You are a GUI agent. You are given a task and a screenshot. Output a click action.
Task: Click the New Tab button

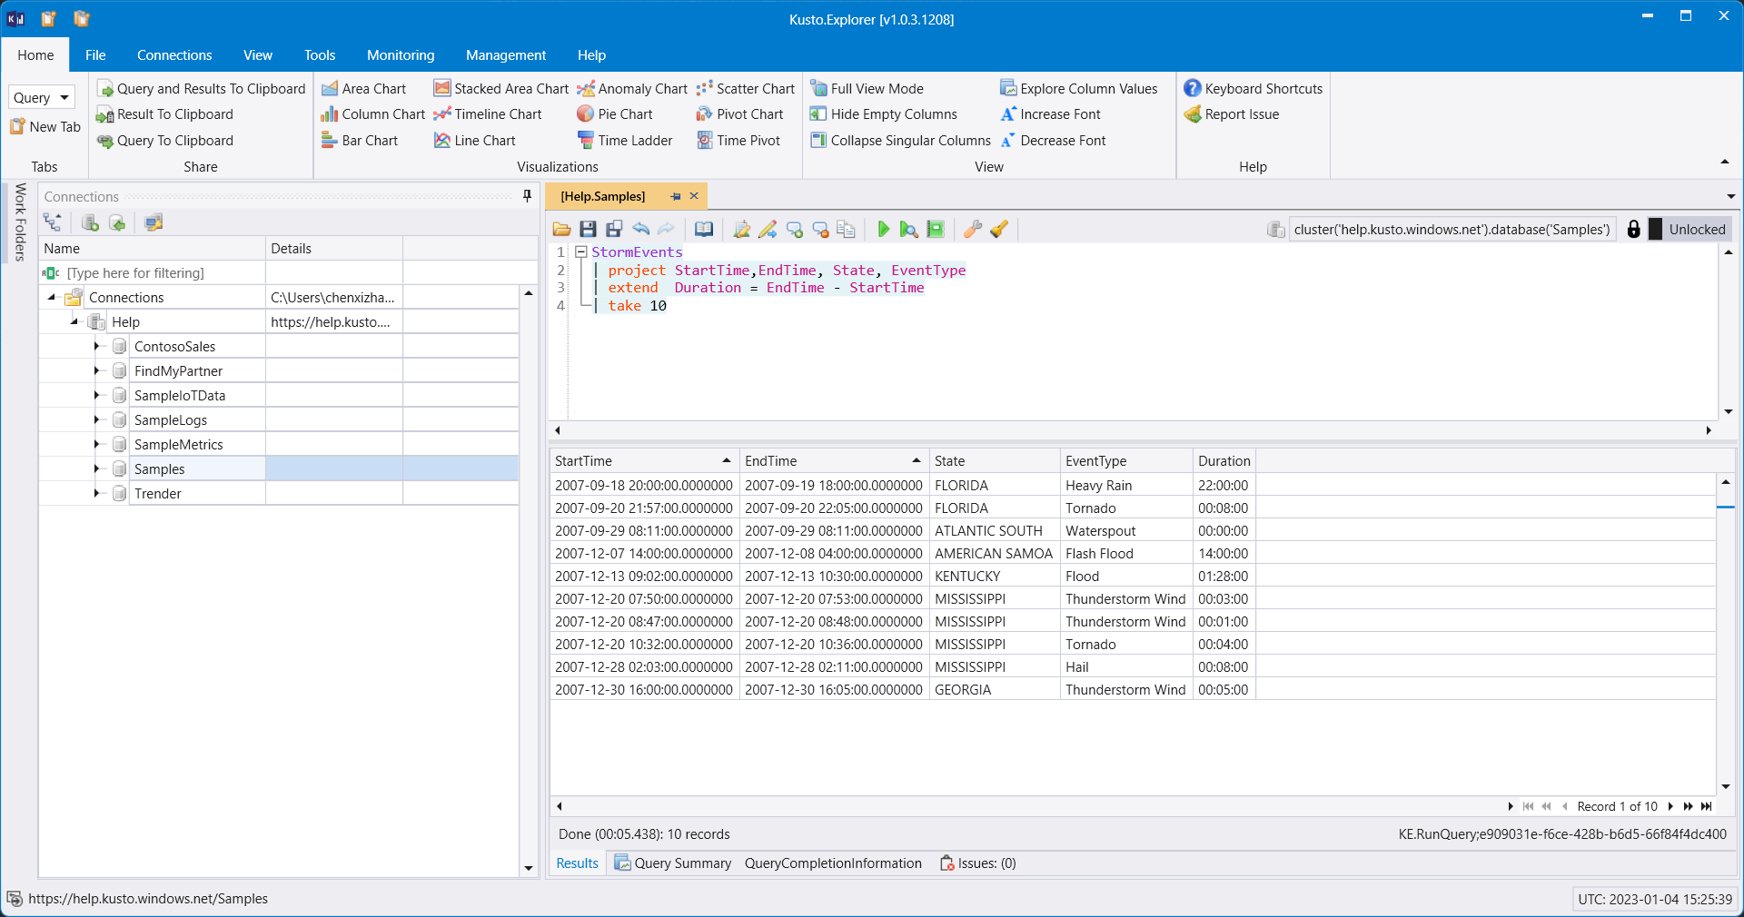[45, 127]
